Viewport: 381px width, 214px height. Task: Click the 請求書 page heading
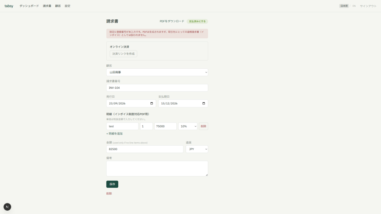[112, 21]
